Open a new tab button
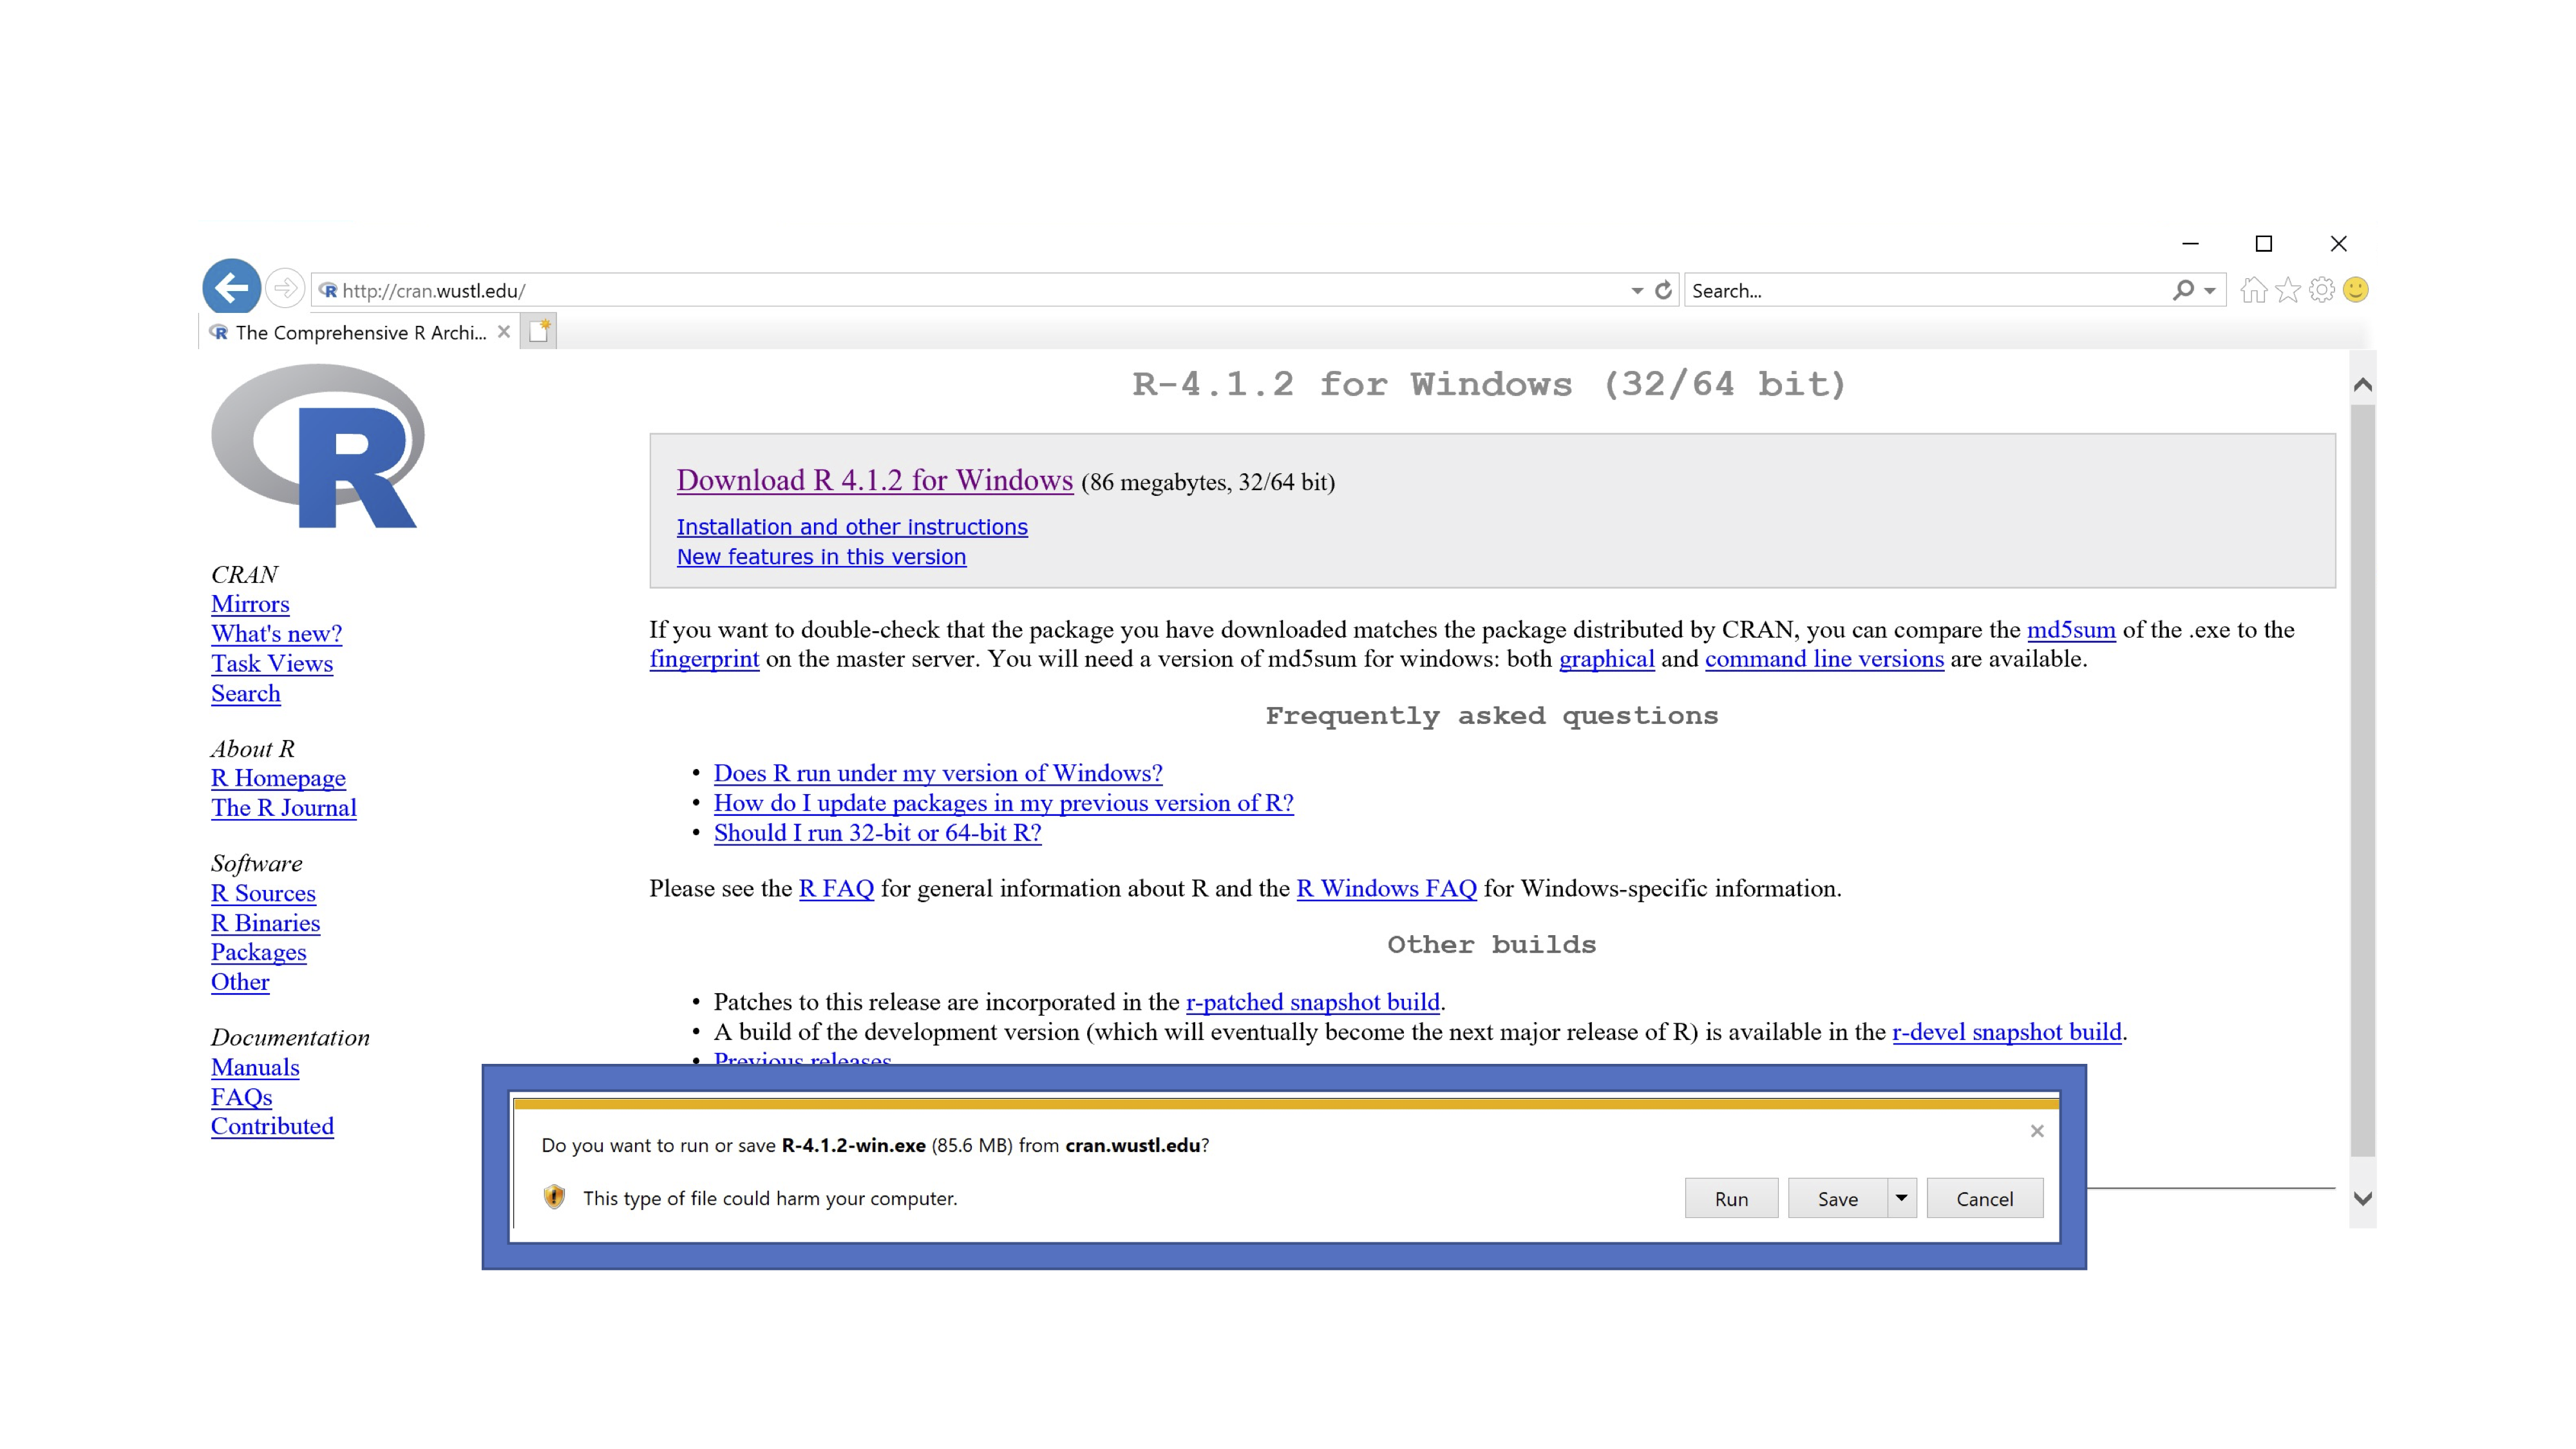This screenshot has width=2576, height=1449. coord(540,332)
